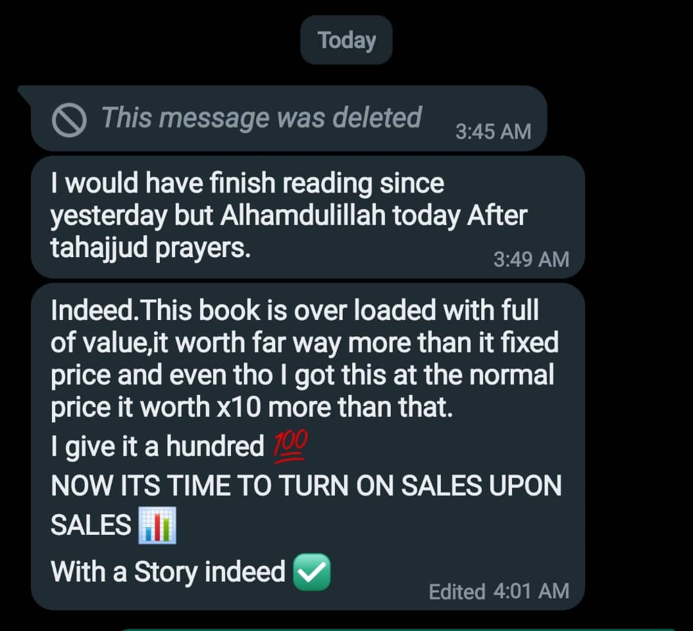The image size is (693, 631).
Task: Click the 4:01 AM timestamp
Action: coord(531,591)
